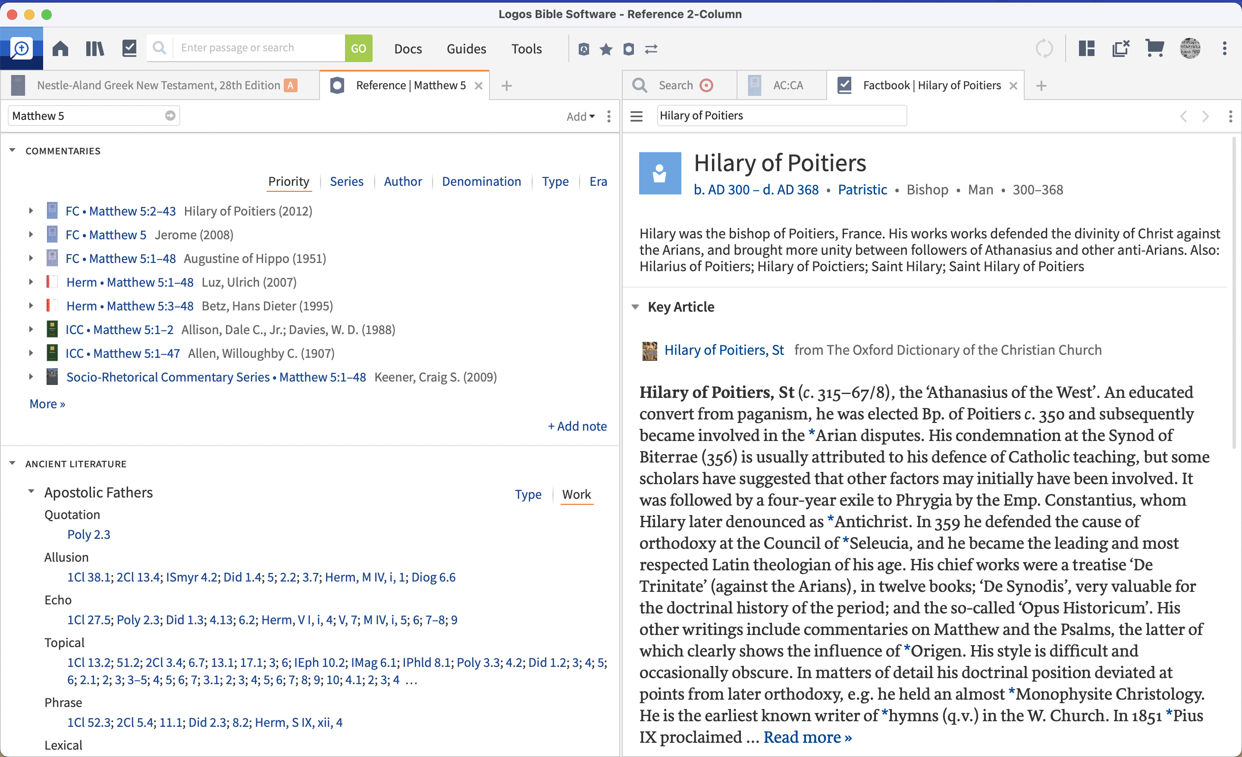Open Factbook panel hamburger menu
Screen dimensions: 1242x757
637,116
